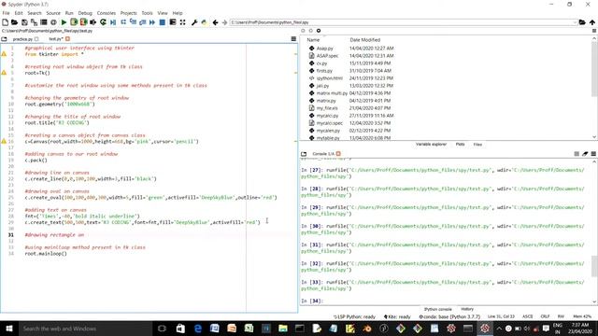The image size is (598, 336).
Task: Save the current file using toolbar
Action: pos(24,22)
